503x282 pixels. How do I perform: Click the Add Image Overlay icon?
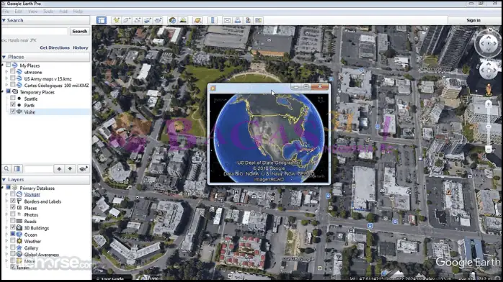[148, 20]
